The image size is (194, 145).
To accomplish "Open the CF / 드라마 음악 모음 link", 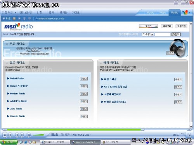I will click(x=116, y=87).
